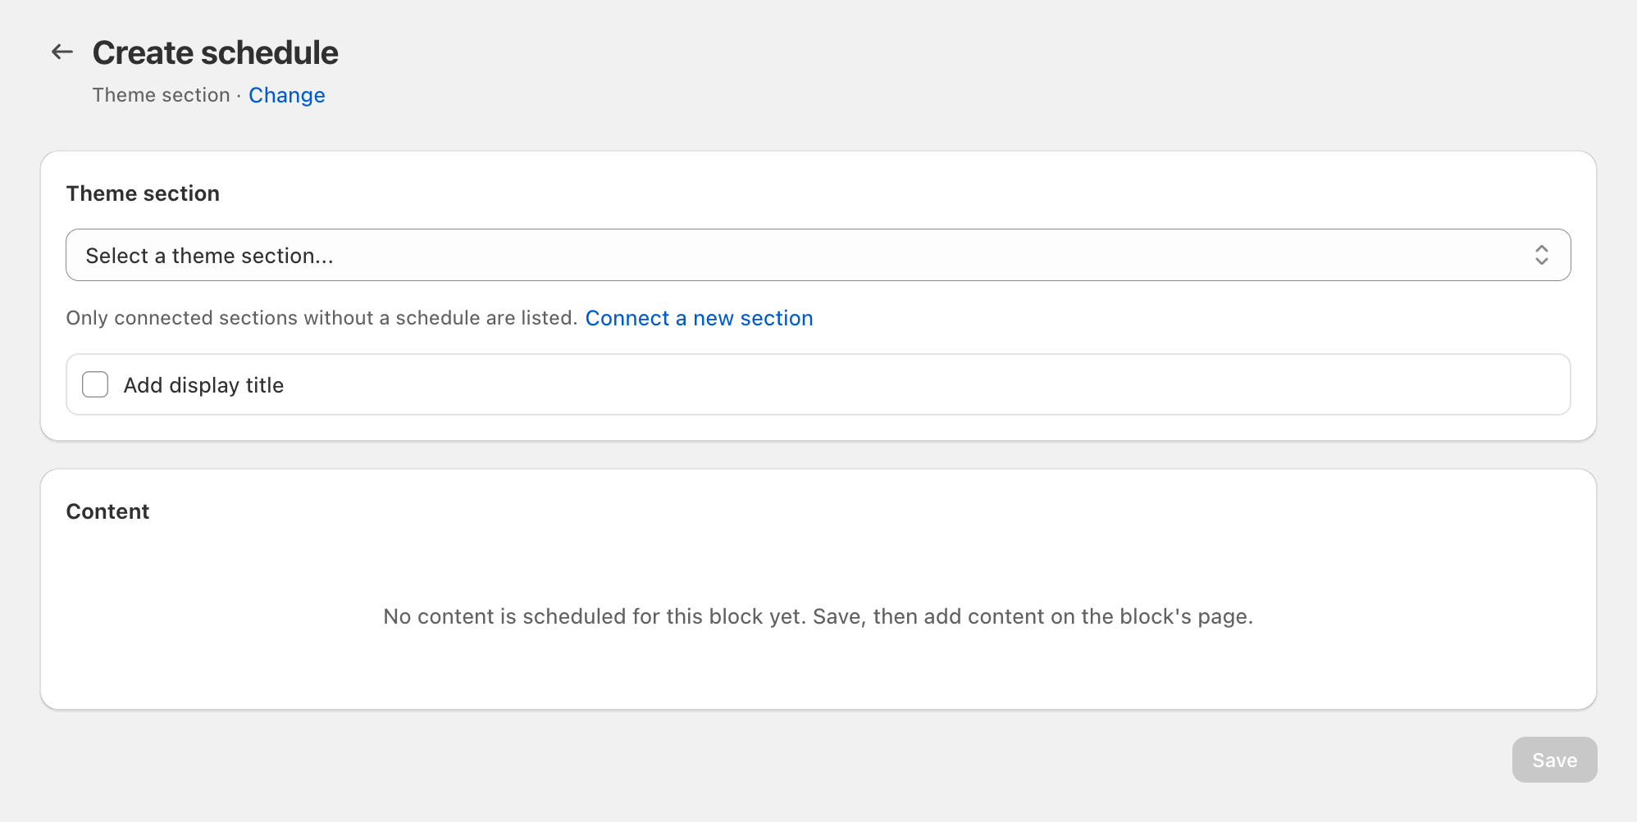Go back using the arrow icon

coord(62,52)
